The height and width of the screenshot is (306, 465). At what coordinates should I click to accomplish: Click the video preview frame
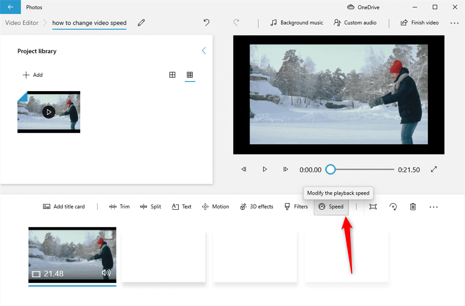pos(339,94)
